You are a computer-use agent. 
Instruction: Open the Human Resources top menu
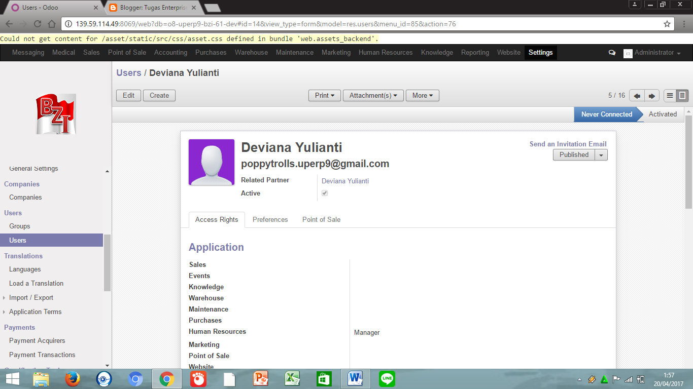point(386,53)
